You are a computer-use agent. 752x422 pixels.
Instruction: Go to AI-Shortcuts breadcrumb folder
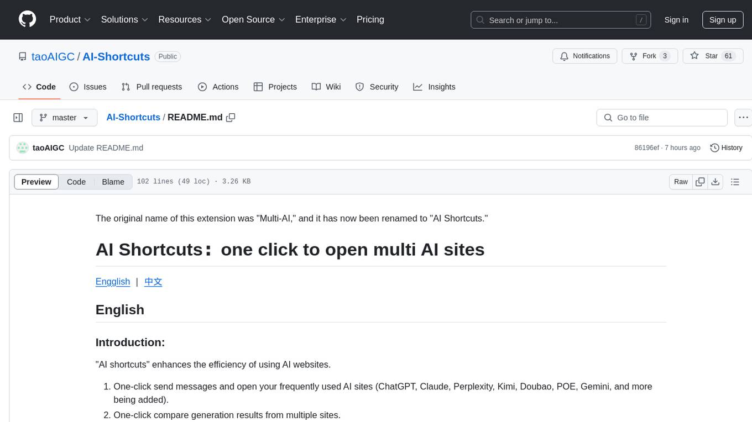pos(133,117)
